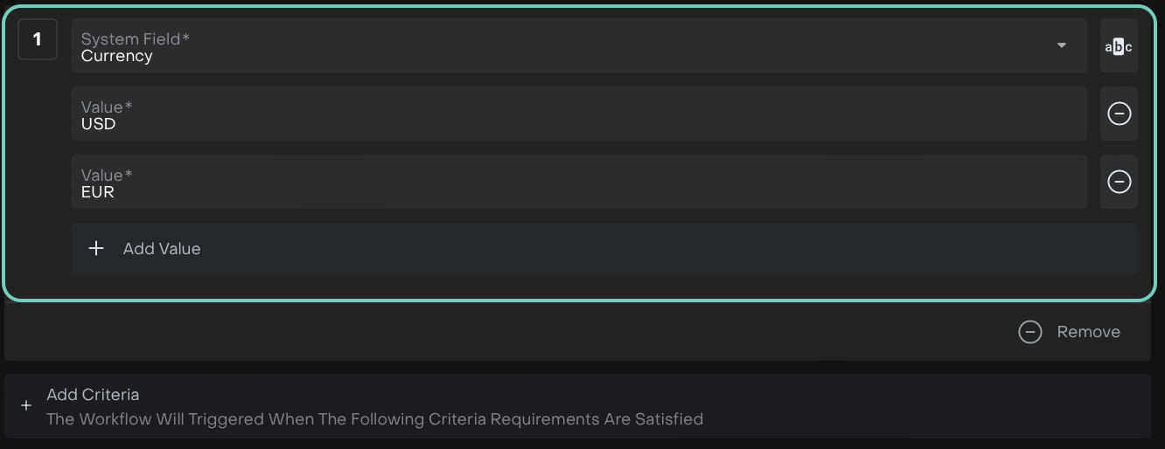Click the plus icon beside Add Value
Screen dimensions: 1165x449
pos(96,249)
